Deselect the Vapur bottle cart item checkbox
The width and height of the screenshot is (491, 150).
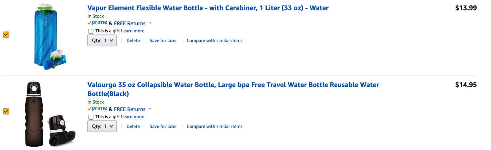(x=6, y=35)
